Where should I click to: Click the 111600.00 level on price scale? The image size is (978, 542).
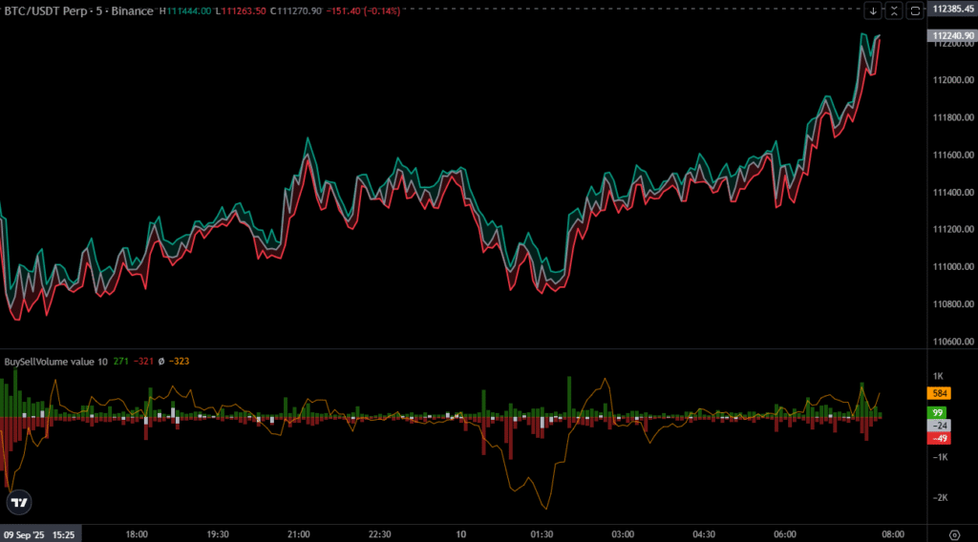point(951,155)
